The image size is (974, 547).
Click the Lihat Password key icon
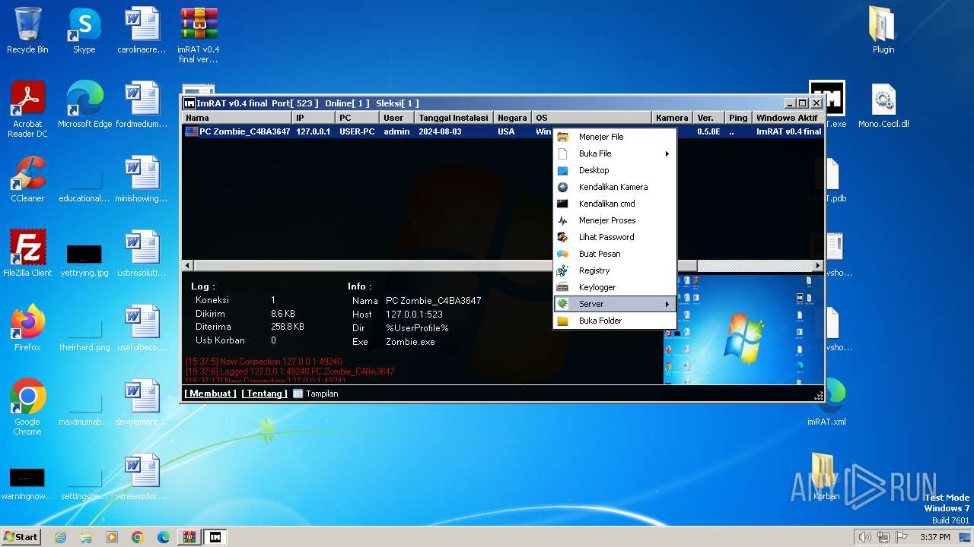pos(563,237)
